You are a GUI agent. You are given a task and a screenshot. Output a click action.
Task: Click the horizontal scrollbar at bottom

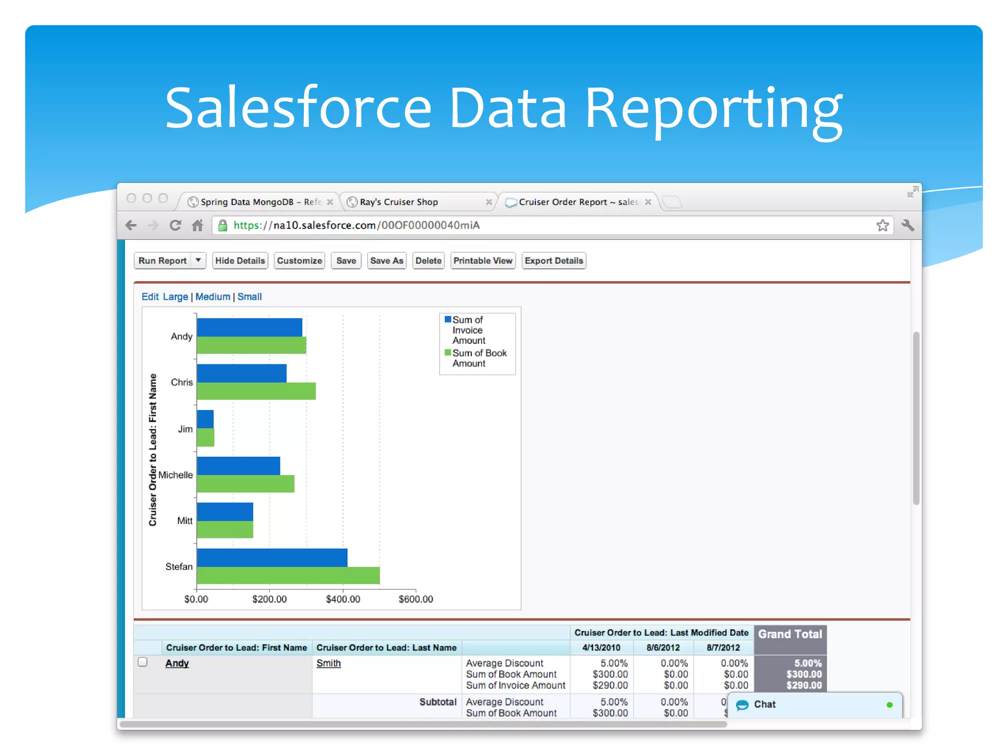(x=423, y=724)
